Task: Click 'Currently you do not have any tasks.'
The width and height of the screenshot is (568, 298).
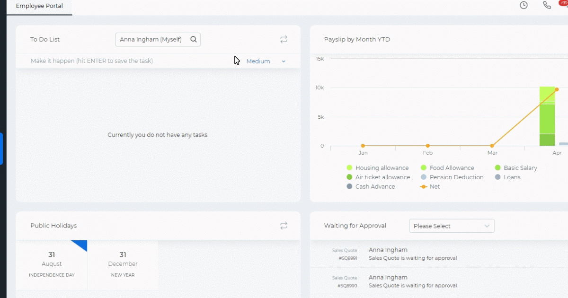Action: click(158, 135)
